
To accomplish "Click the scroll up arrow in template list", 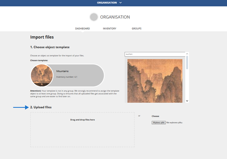I will point(187,54).
